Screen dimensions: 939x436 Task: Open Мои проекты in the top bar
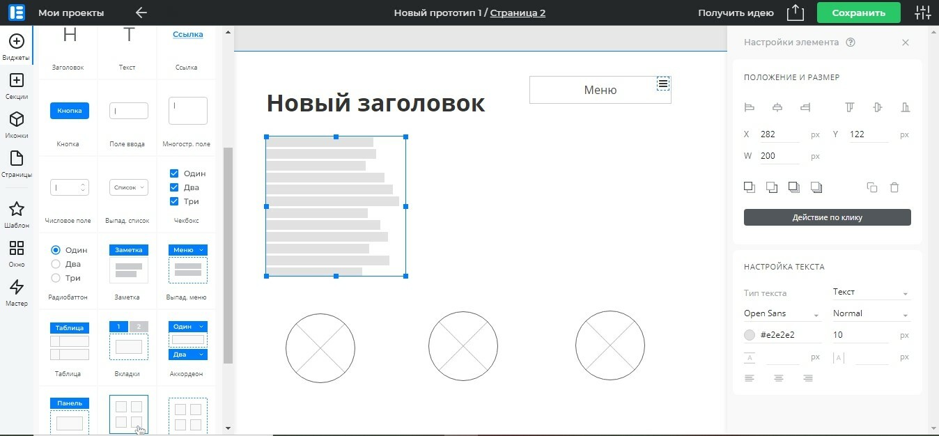[x=71, y=13]
